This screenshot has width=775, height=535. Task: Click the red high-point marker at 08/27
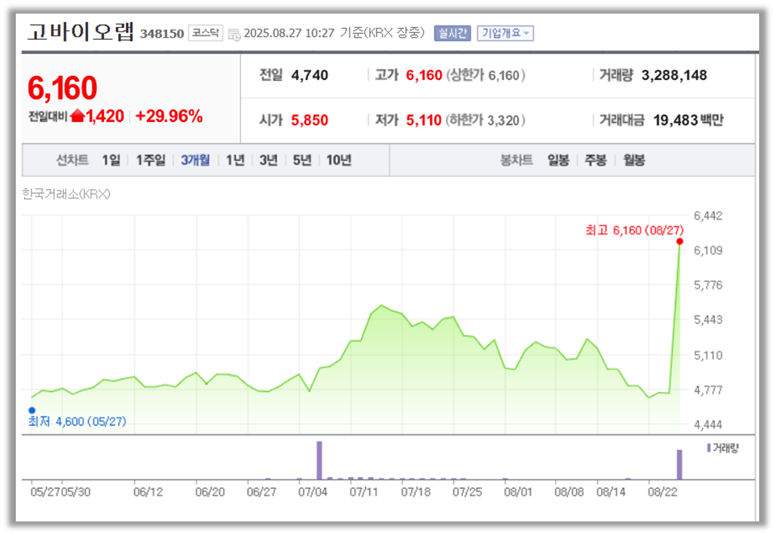(679, 241)
